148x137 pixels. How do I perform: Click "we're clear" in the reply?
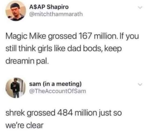25,125
